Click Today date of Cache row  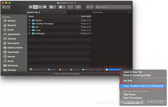(x=86, y=20)
